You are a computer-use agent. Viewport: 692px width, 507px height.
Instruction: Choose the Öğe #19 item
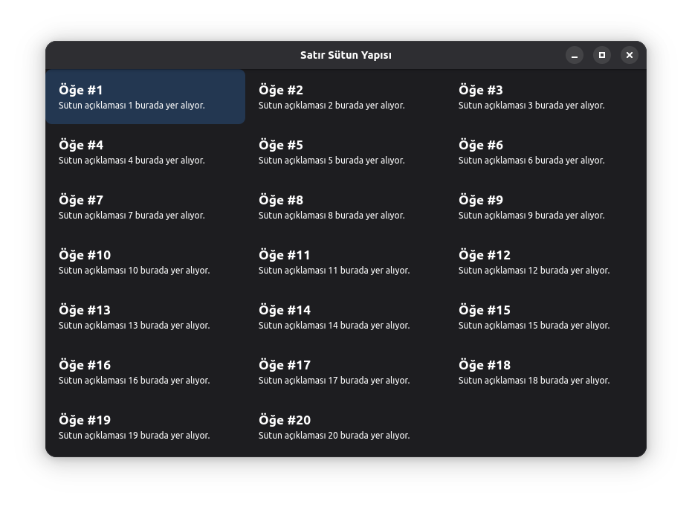pos(145,427)
